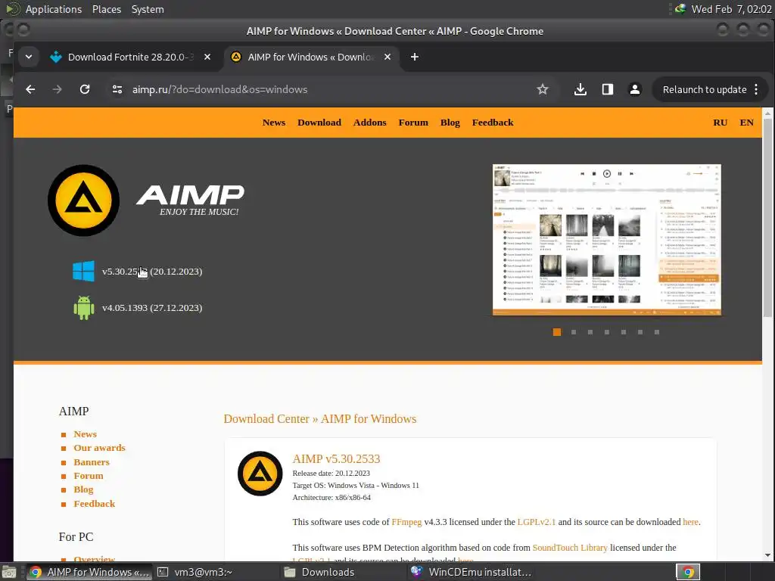Click Relaunch to update button
775x581 pixels.
coord(705,89)
